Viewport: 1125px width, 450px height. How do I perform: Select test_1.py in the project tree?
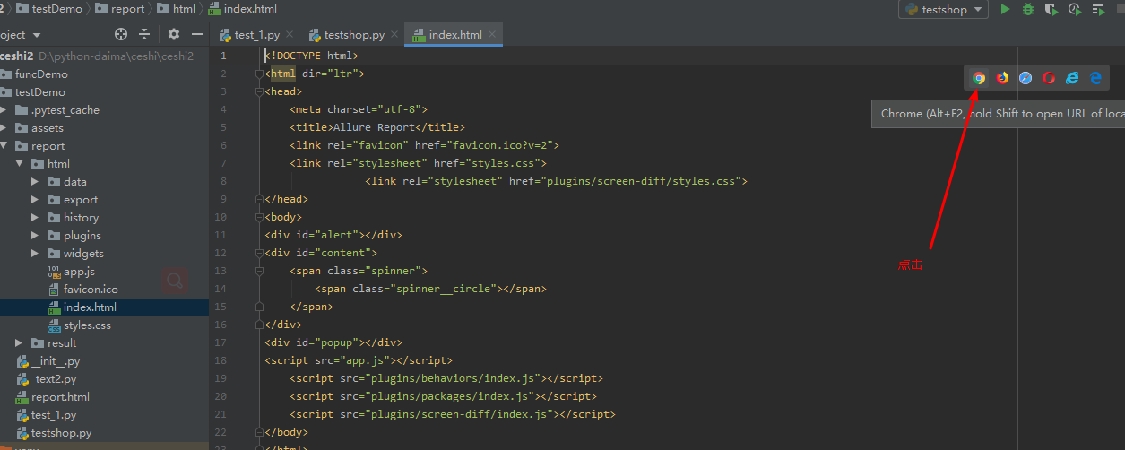(x=54, y=414)
